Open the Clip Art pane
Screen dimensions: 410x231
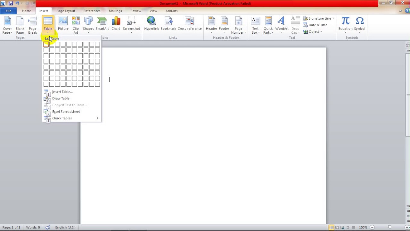pos(76,25)
